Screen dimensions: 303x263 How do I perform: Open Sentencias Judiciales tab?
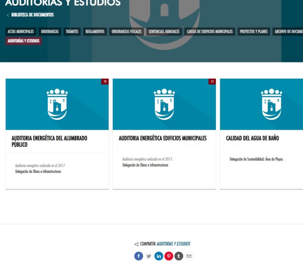[164, 32]
